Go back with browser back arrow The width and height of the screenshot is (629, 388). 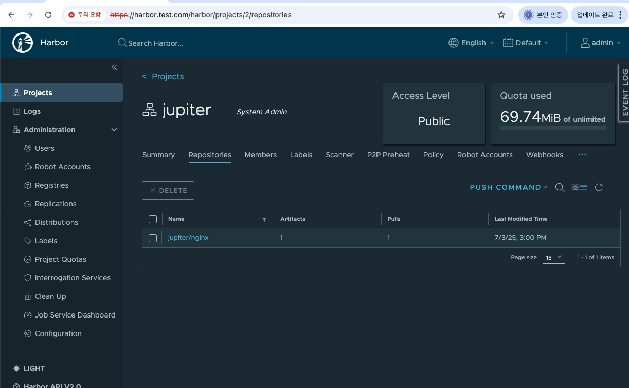point(11,15)
